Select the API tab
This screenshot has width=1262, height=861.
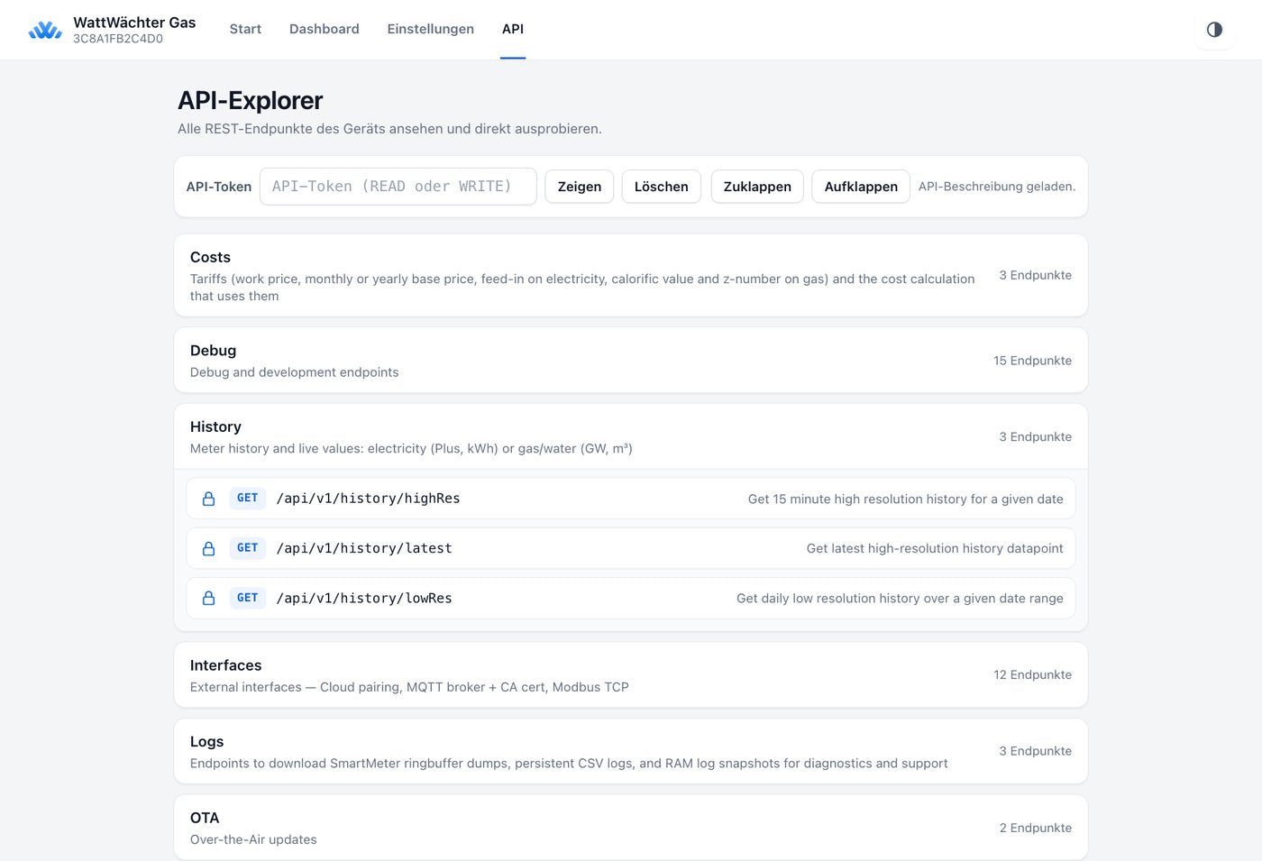click(513, 29)
